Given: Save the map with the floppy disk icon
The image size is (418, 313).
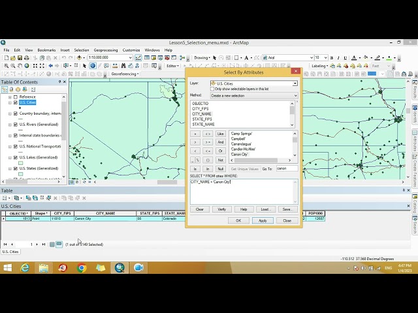Looking at the screenshot, I should (20, 58).
